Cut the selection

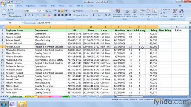[x=10, y=10]
